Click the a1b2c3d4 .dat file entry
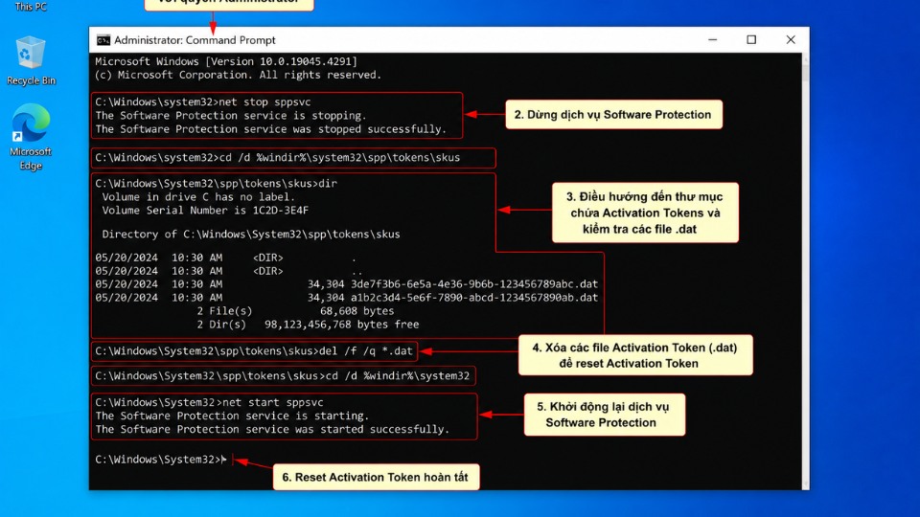 tap(346, 298)
